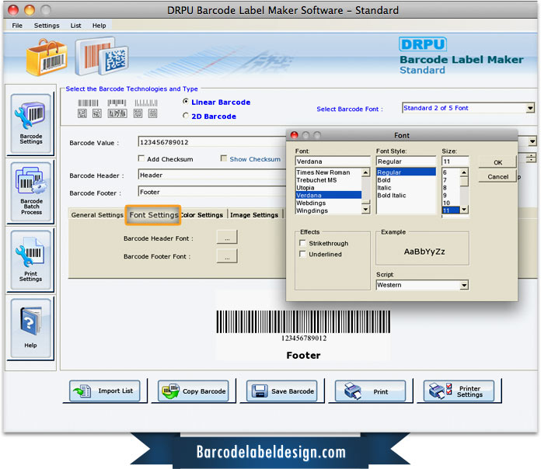Click font list scroll-down arrow

pos(366,209)
